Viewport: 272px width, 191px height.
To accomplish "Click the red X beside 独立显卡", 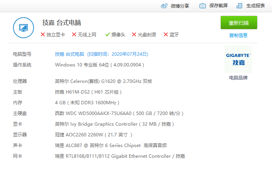I will [43, 34].
